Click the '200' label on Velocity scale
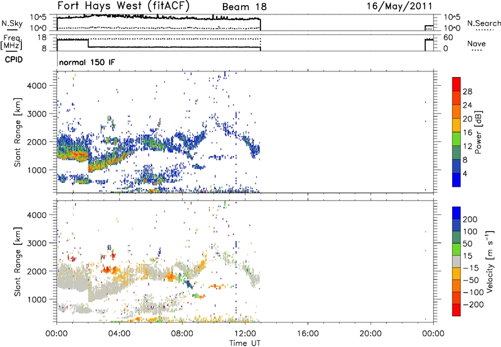The image size is (501, 347). pos(470,219)
